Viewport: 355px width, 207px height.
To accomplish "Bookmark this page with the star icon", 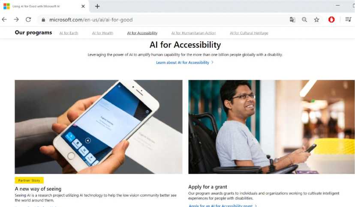I will [316, 20].
